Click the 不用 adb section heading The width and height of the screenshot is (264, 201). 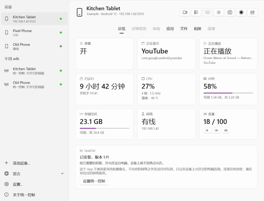[12, 59]
